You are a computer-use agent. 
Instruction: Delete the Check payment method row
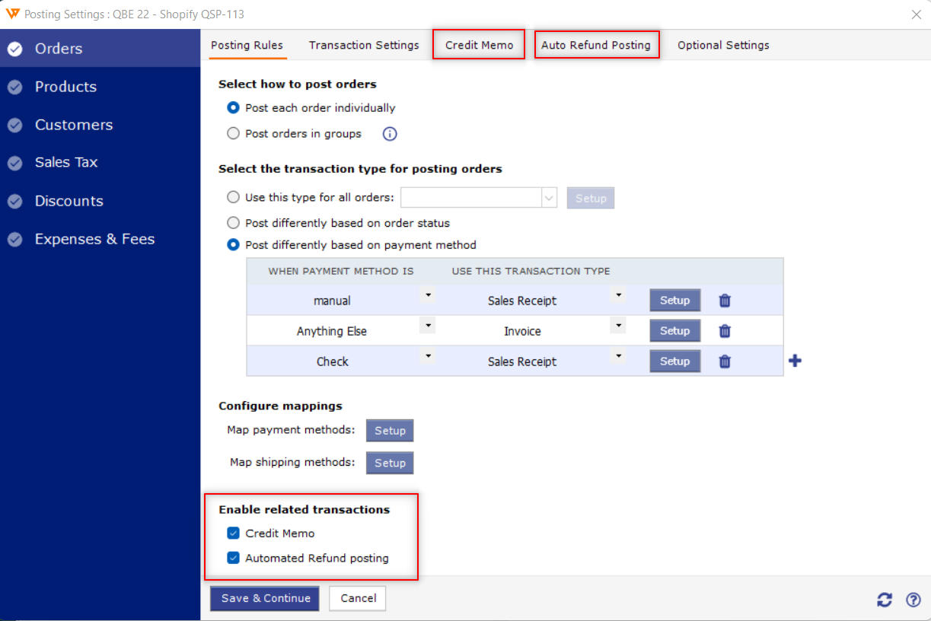point(725,361)
